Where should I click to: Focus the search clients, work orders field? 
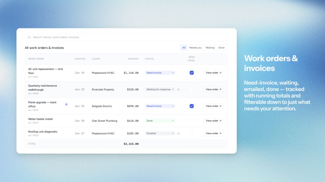[126, 37]
